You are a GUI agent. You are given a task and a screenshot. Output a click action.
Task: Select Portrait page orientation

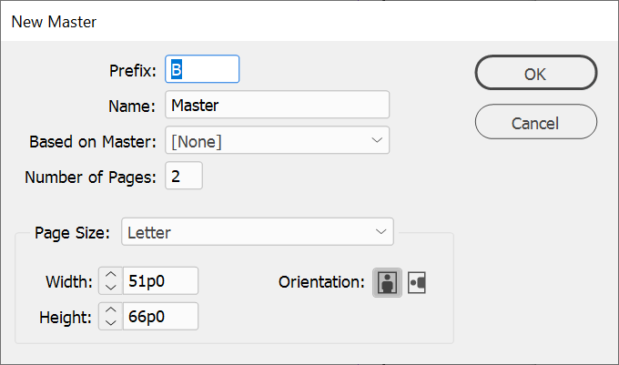387,282
